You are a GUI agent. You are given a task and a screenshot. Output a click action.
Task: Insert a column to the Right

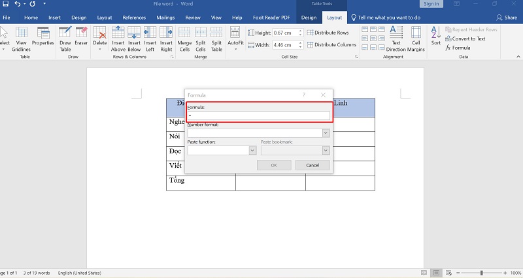(166, 39)
